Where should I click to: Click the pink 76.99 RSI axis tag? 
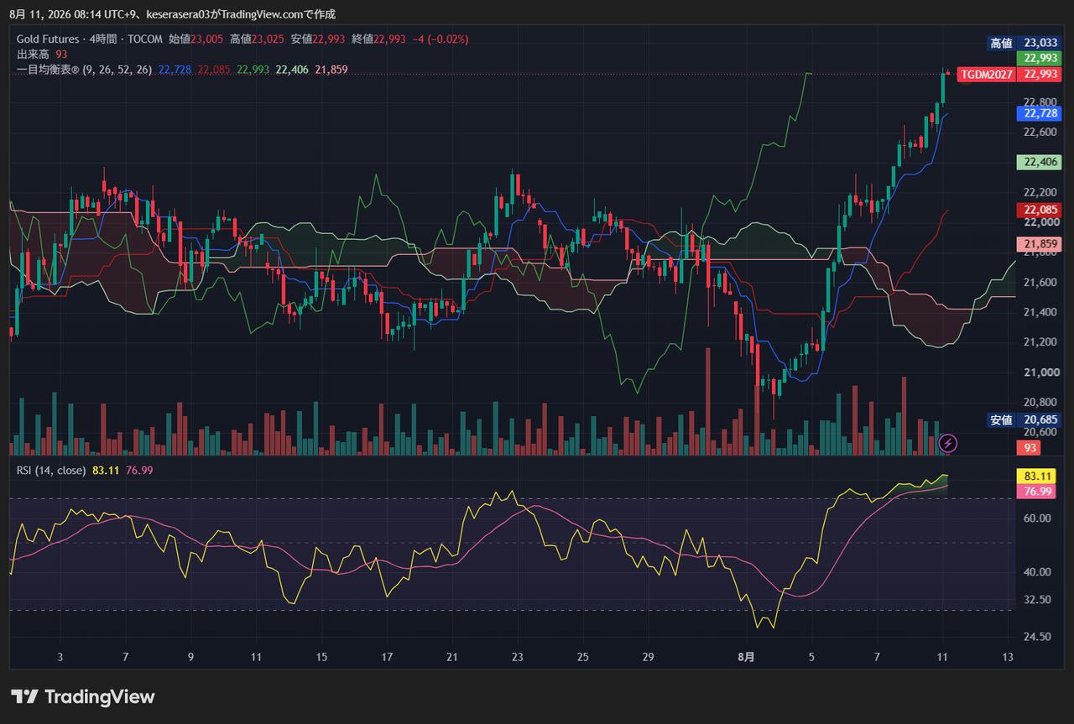click(x=1035, y=491)
